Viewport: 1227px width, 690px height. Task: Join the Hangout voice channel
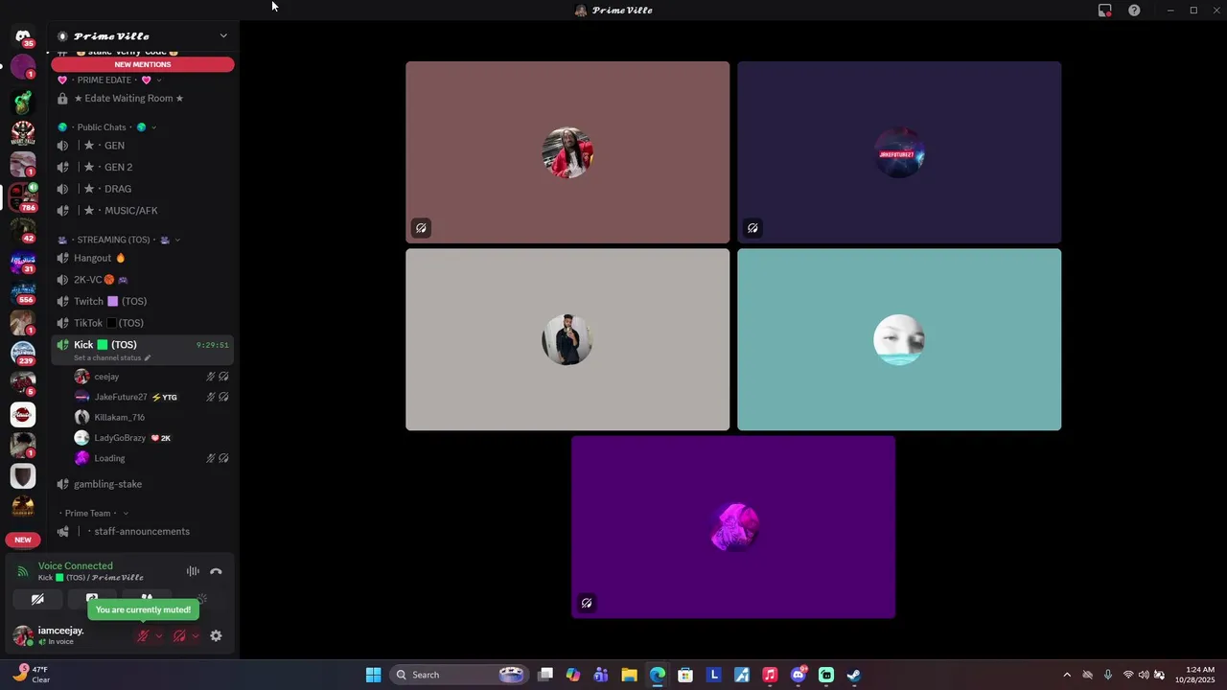pyautogui.click(x=142, y=258)
